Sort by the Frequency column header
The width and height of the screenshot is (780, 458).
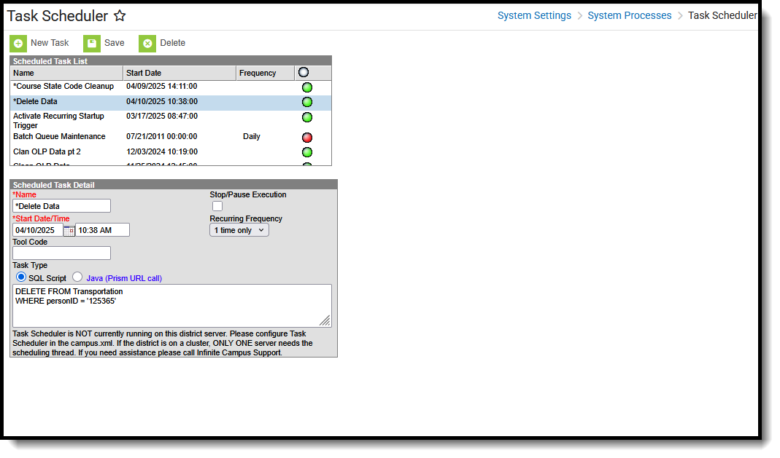point(265,73)
